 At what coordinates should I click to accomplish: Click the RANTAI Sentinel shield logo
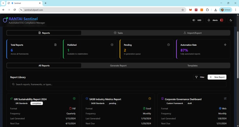5,20
